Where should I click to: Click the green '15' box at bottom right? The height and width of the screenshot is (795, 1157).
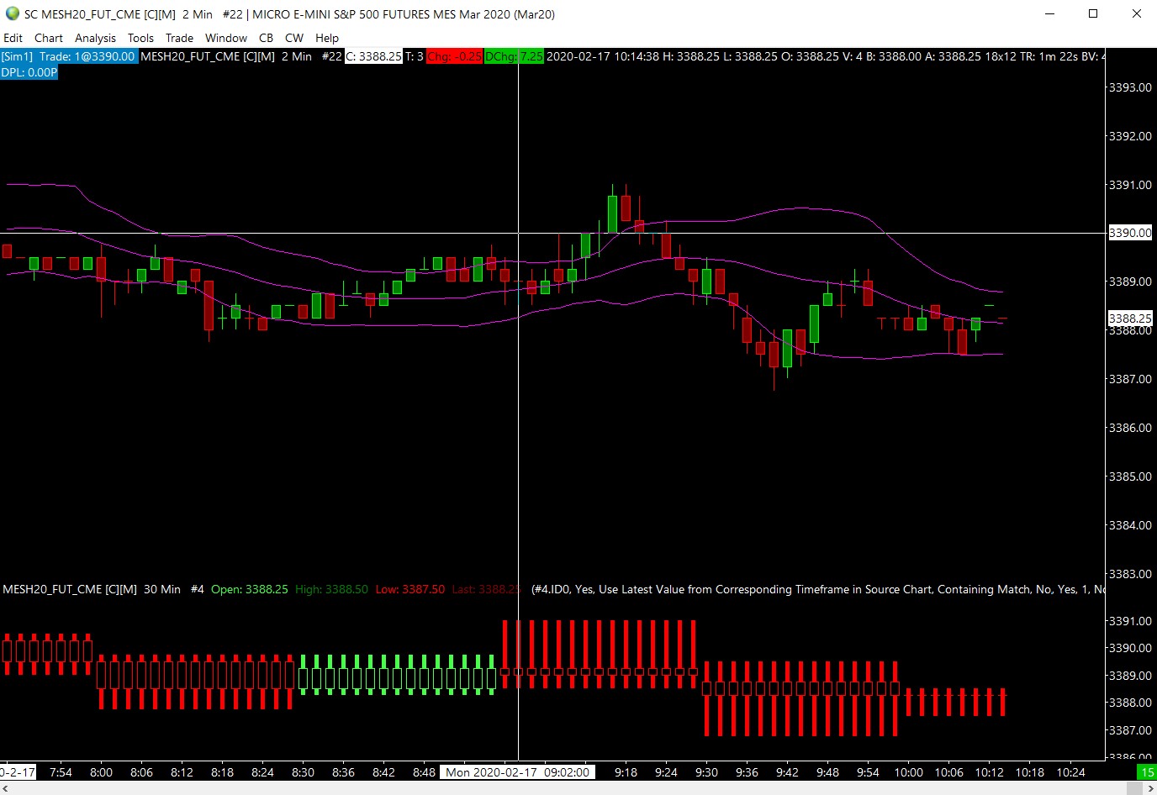(1147, 772)
